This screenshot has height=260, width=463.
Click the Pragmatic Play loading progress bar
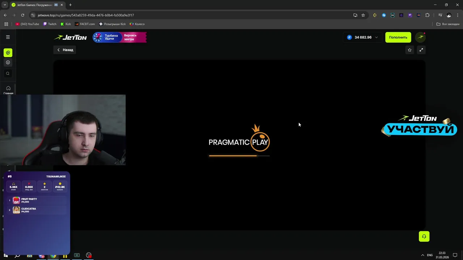coord(239,156)
